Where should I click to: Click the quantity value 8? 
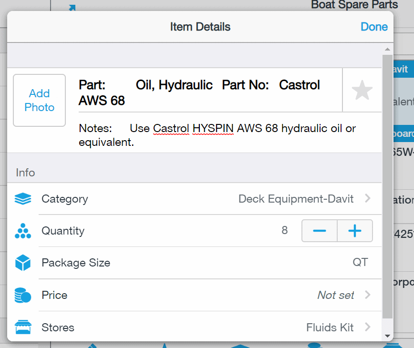[x=284, y=230]
